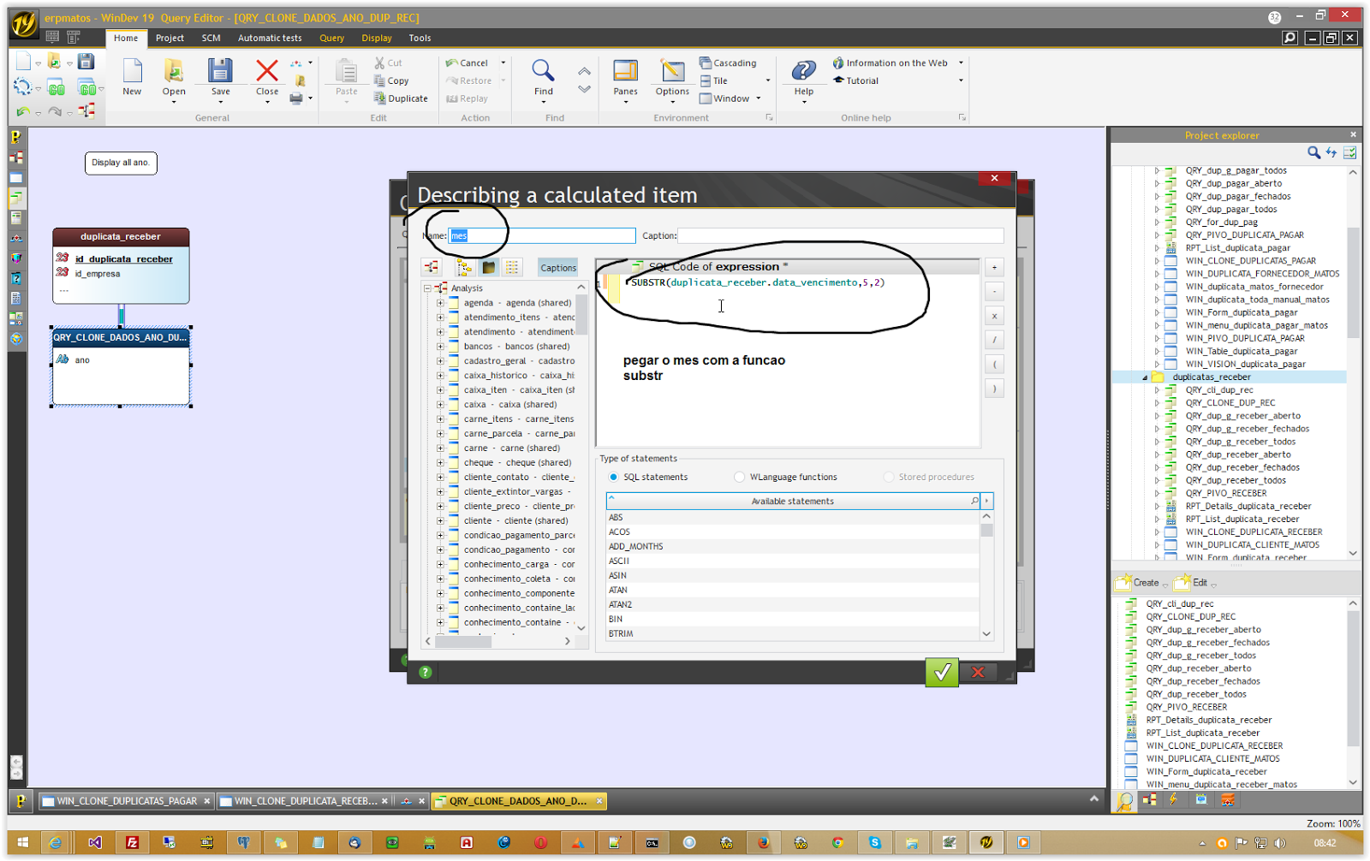Select QRY_PIVO_RECEBER in Project explorer tree

click(x=1225, y=494)
